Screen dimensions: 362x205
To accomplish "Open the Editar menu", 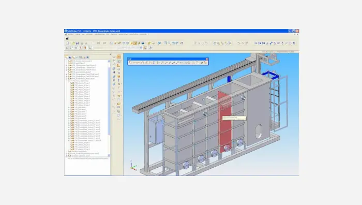I will [x=78, y=35].
